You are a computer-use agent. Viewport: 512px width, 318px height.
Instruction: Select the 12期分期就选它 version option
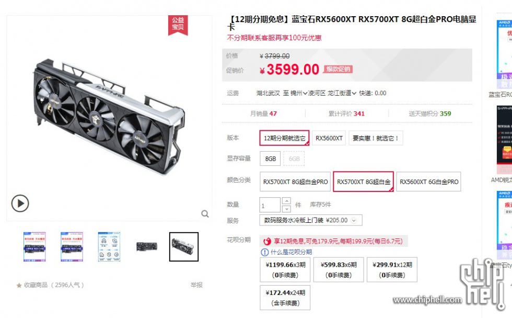(284, 138)
